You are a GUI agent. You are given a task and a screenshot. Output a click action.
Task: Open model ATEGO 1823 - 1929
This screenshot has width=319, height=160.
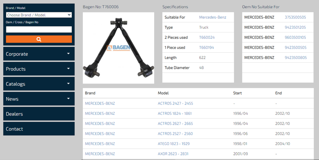(x=174, y=144)
